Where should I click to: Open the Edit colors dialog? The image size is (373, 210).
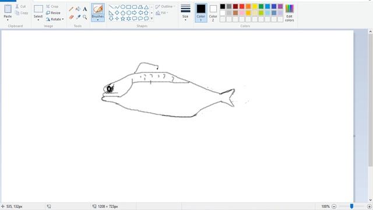[x=290, y=13]
